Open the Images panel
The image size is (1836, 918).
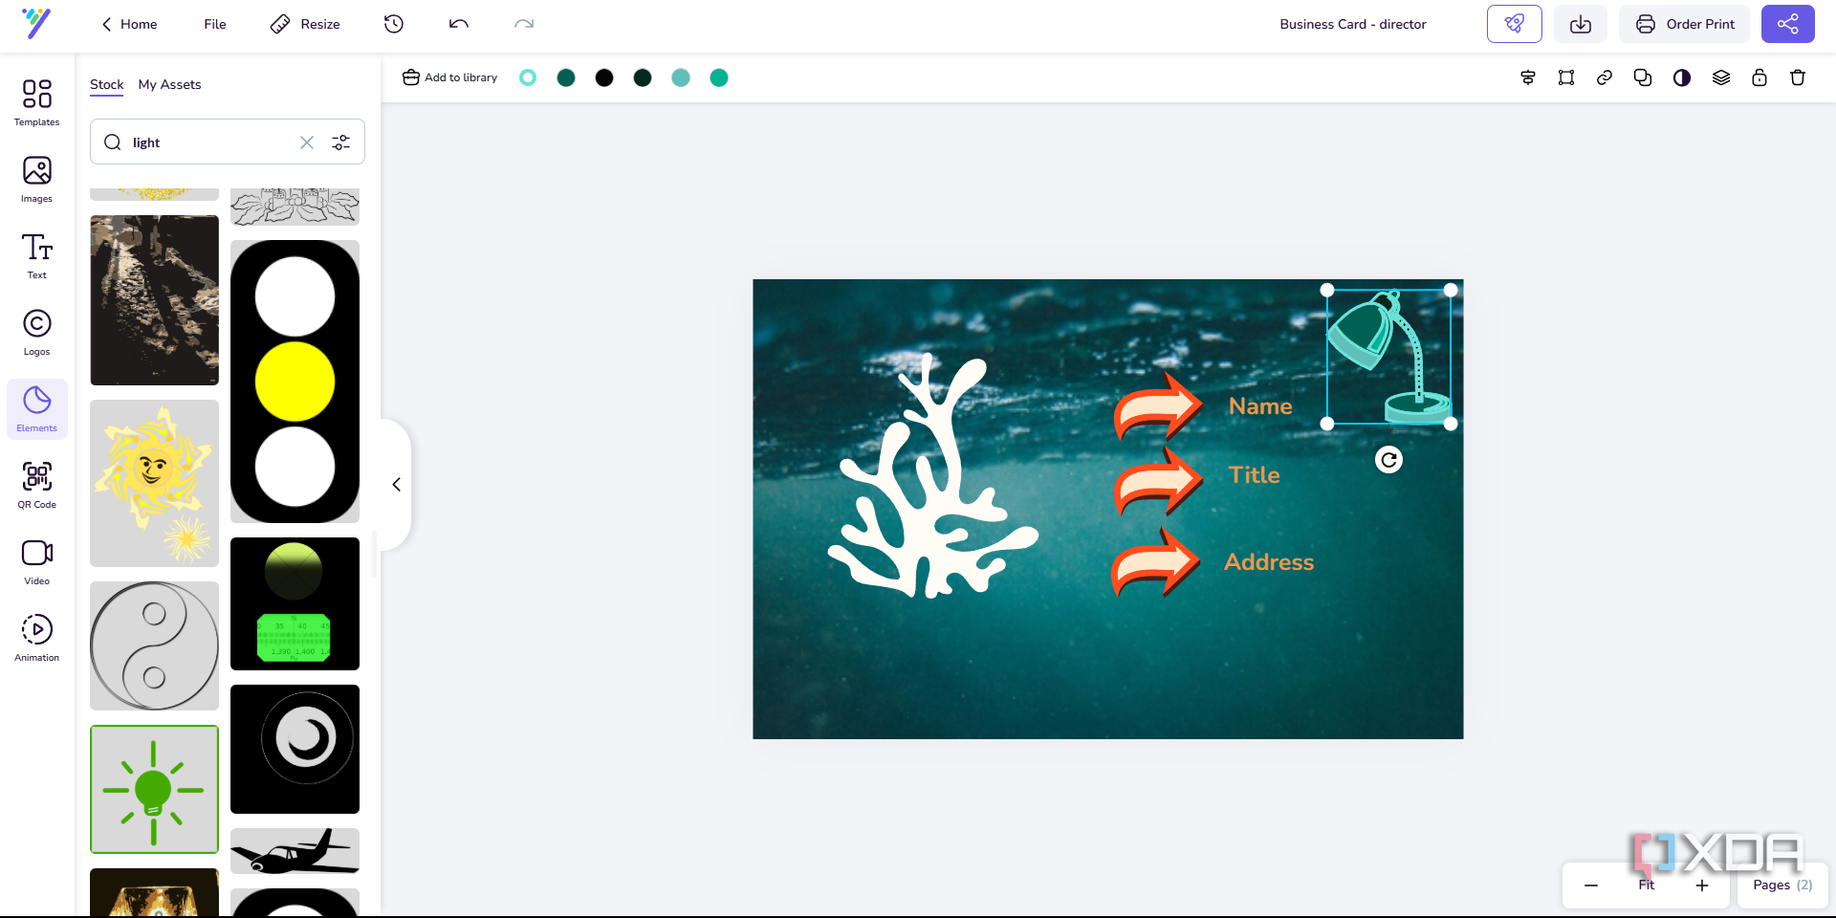click(37, 180)
